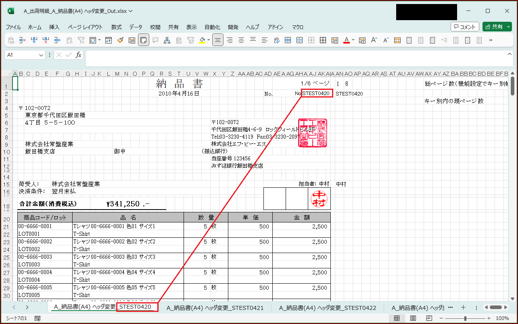
Task: Expand the formula bar chevron
Action: coord(510,55)
